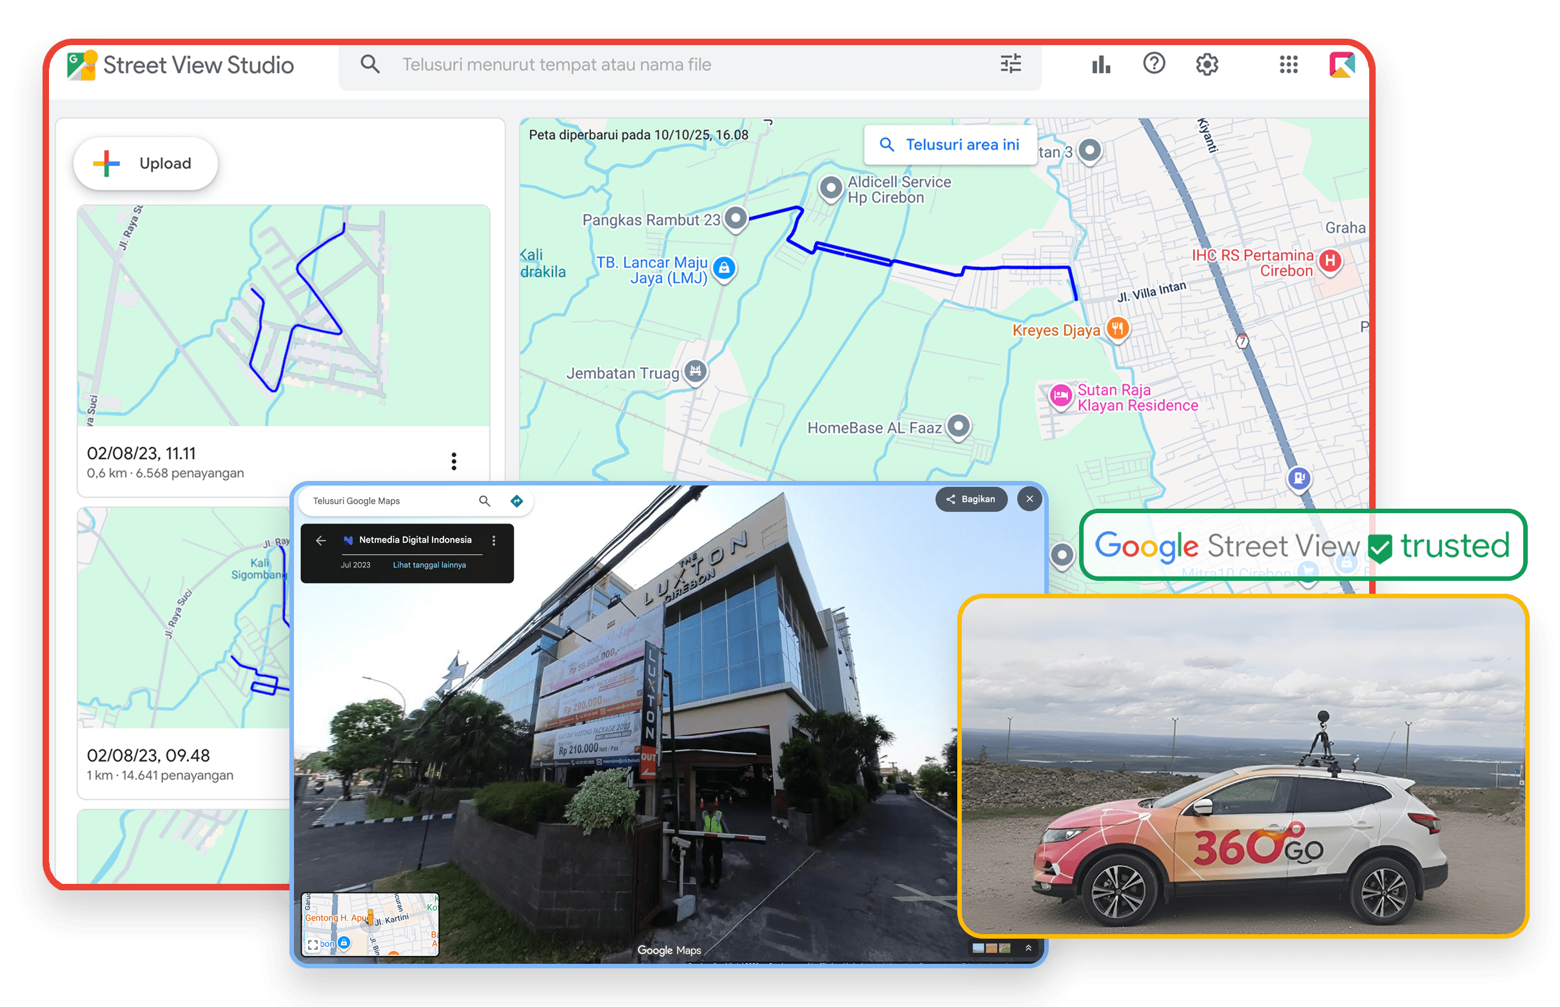Click the Sutan Raja Klayan Residence map marker
The image size is (1560, 1007).
(x=1060, y=397)
